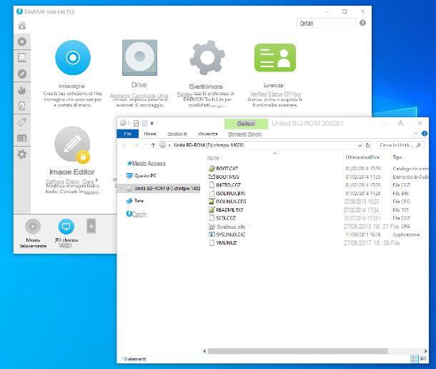436x369 pixels.
Task: Select the Catch! item in navigation pane
Action: coord(137,214)
